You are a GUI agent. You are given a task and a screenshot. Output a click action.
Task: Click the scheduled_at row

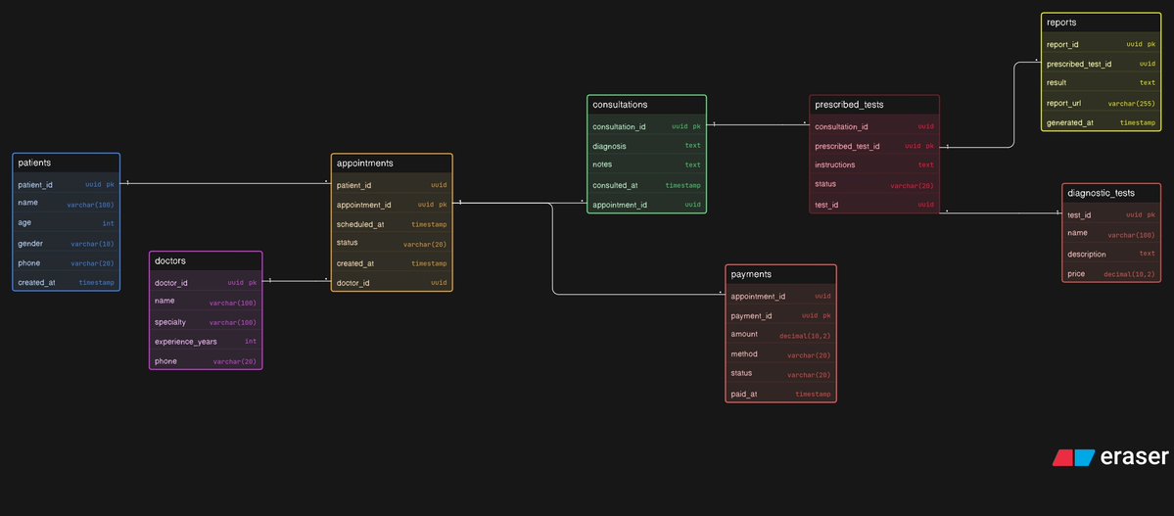(392, 224)
